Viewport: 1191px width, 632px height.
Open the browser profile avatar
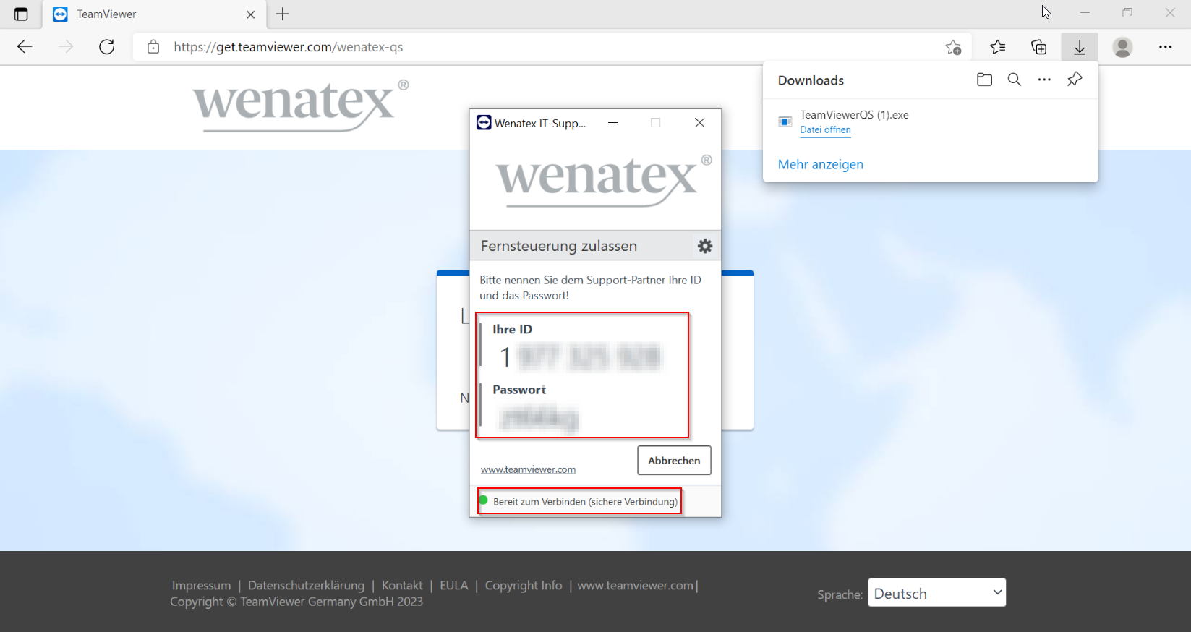[x=1123, y=47]
